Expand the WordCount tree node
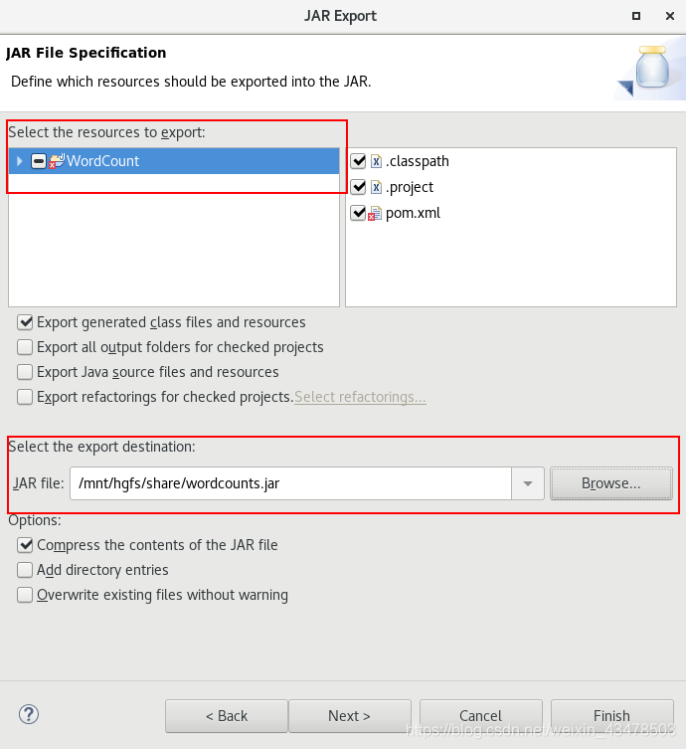This screenshot has width=686, height=749. pyautogui.click(x=19, y=161)
